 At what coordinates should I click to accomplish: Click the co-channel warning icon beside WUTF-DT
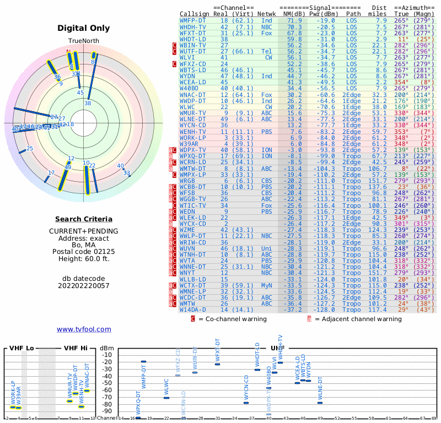point(174,51)
